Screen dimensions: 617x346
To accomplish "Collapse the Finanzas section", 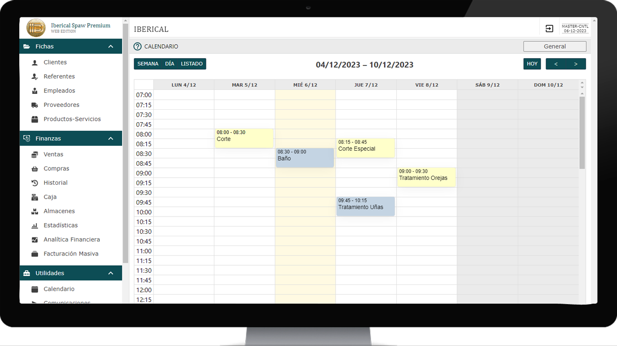I will click(x=111, y=139).
